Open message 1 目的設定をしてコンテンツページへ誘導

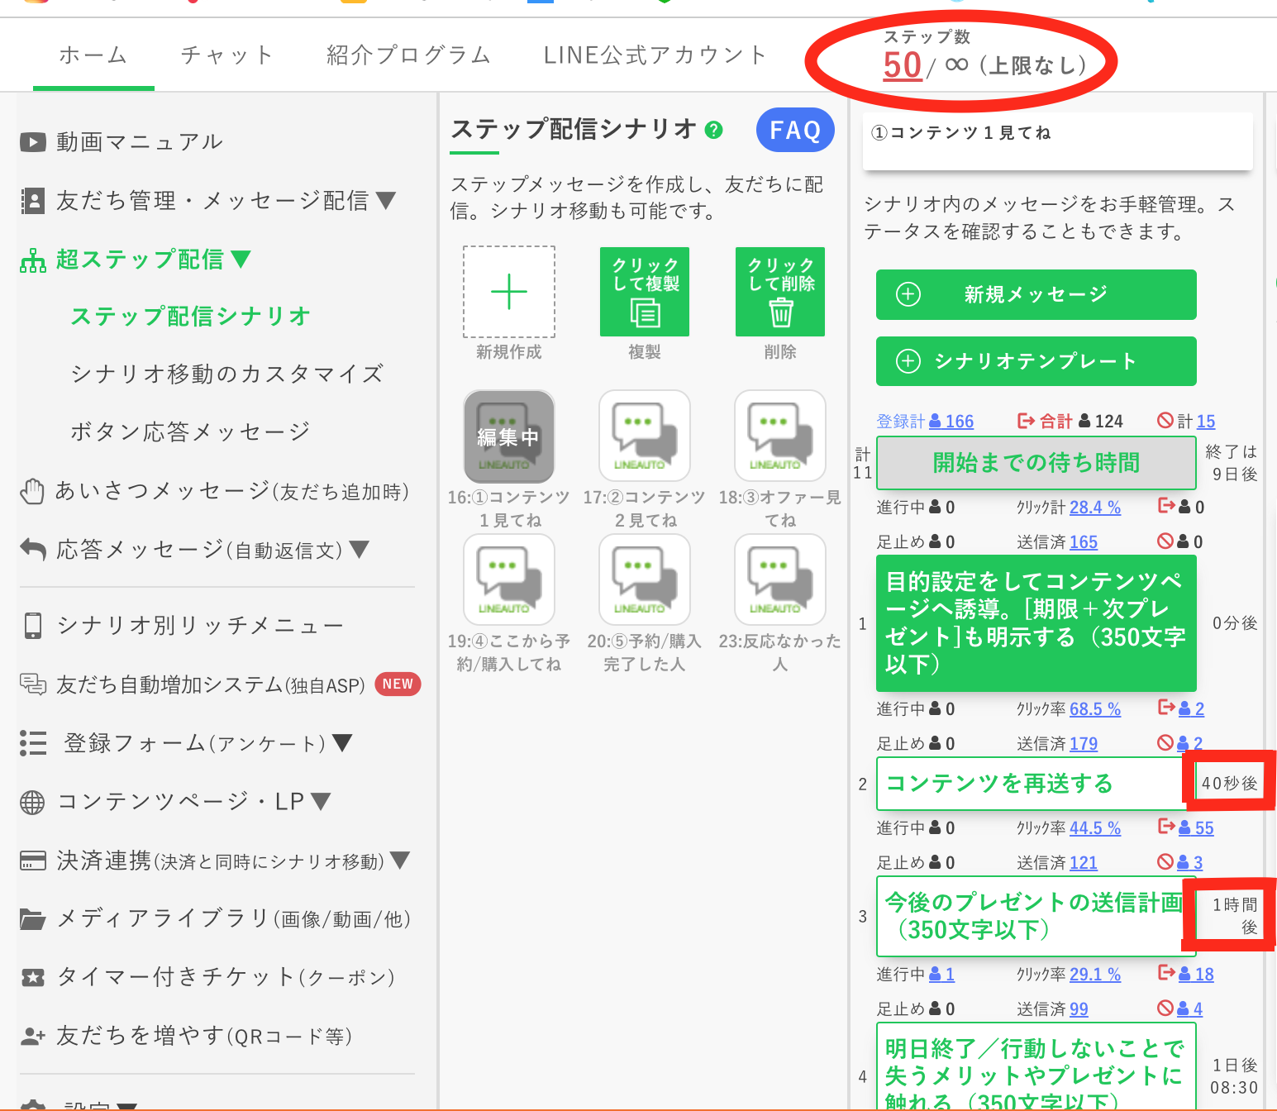point(1036,623)
